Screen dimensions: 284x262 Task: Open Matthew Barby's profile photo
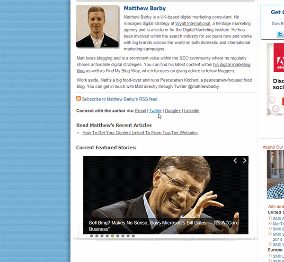98,26
